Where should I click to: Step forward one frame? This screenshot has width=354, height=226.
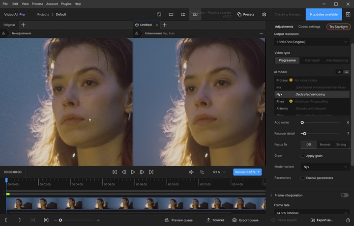(x=142, y=172)
